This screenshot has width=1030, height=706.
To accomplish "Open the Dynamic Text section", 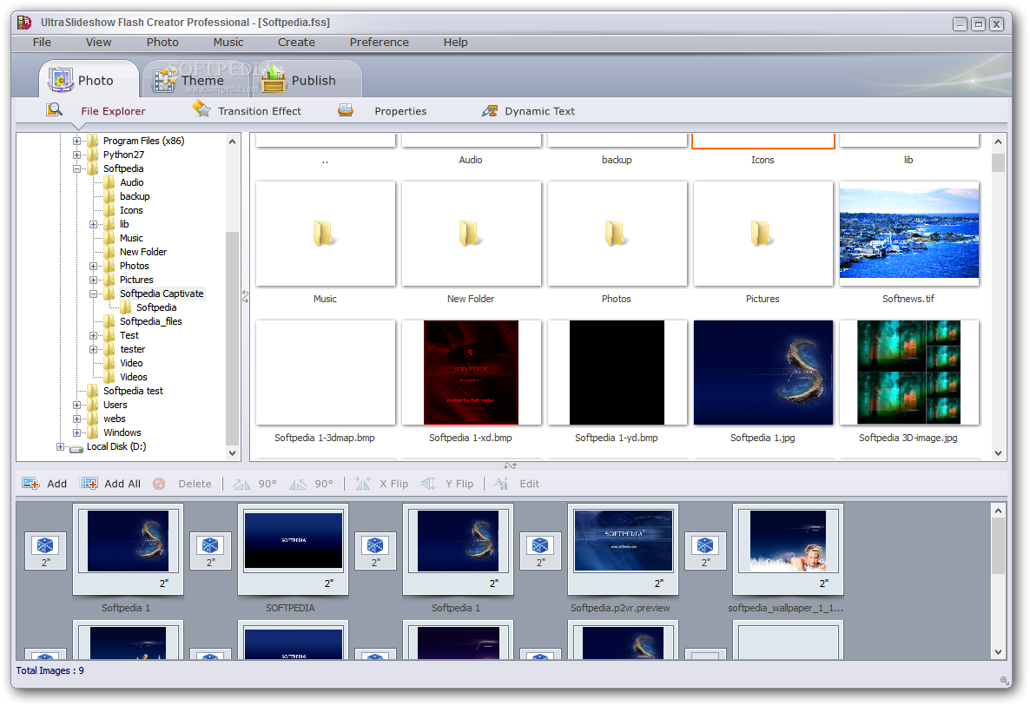I will [x=539, y=111].
